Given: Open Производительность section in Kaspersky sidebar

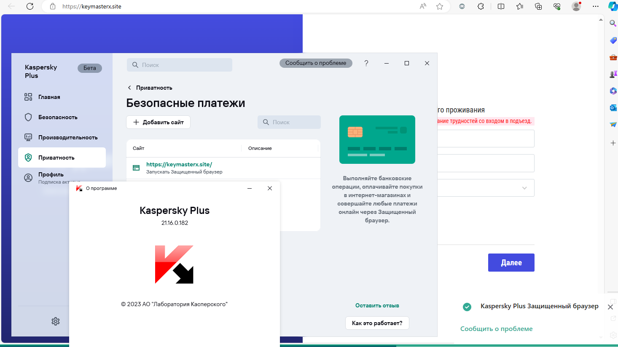Looking at the screenshot, I should tap(61, 137).
